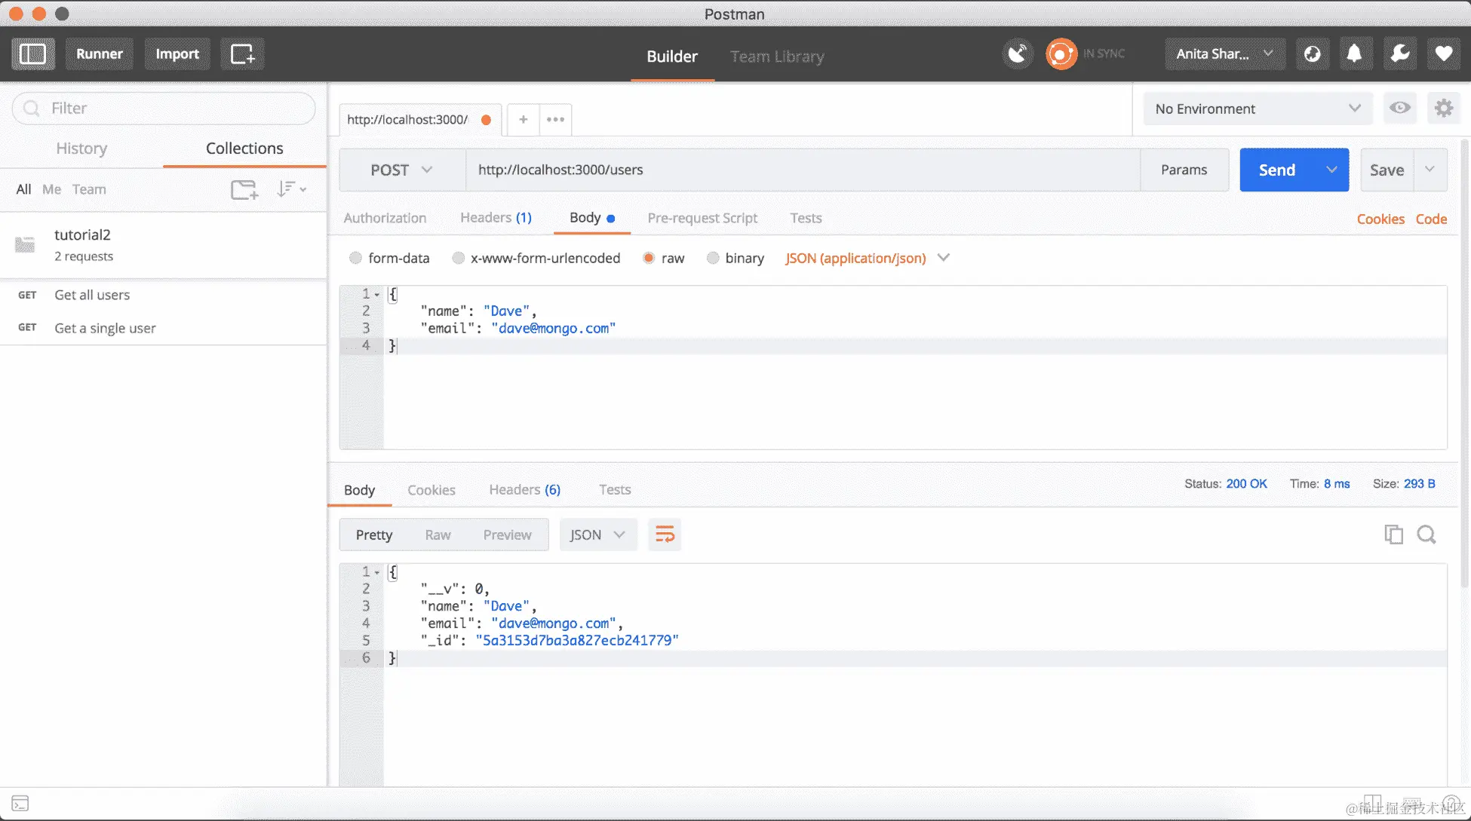
Task: Switch to the History tab
Action: point(81,149)
